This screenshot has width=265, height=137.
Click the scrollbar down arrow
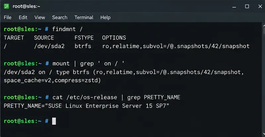tap(264, 134)
